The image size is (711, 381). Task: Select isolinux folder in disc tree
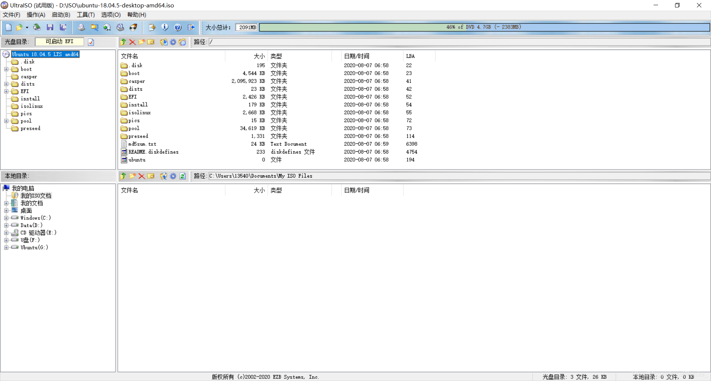click(x=31, y=106)
